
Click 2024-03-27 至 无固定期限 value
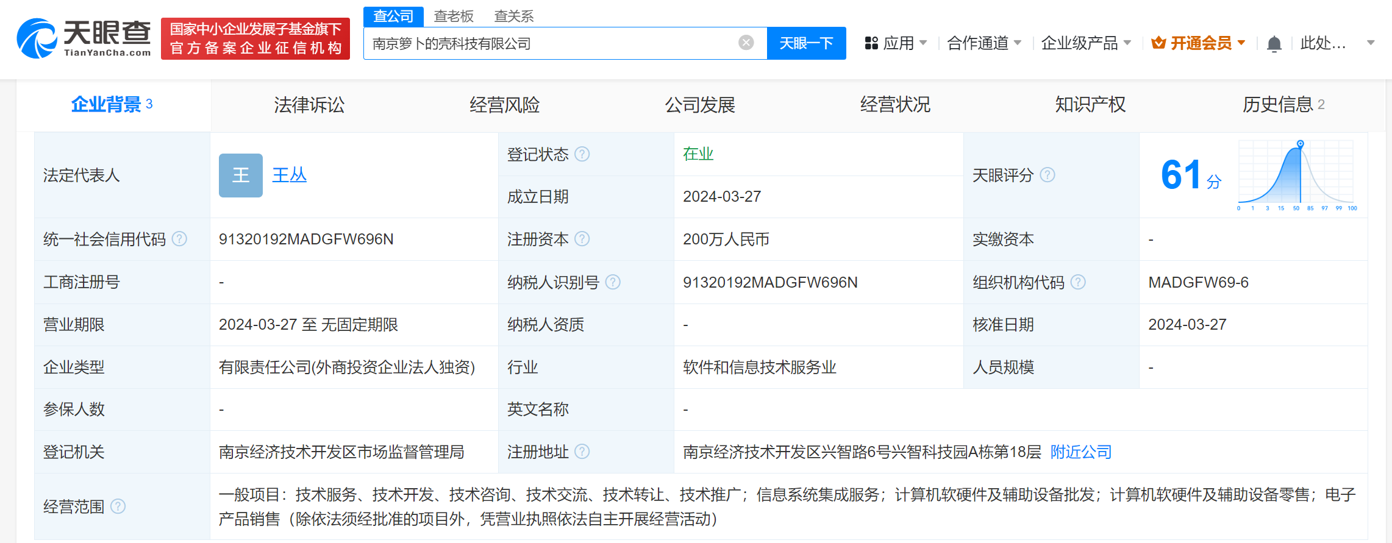(x=309, y=324)
